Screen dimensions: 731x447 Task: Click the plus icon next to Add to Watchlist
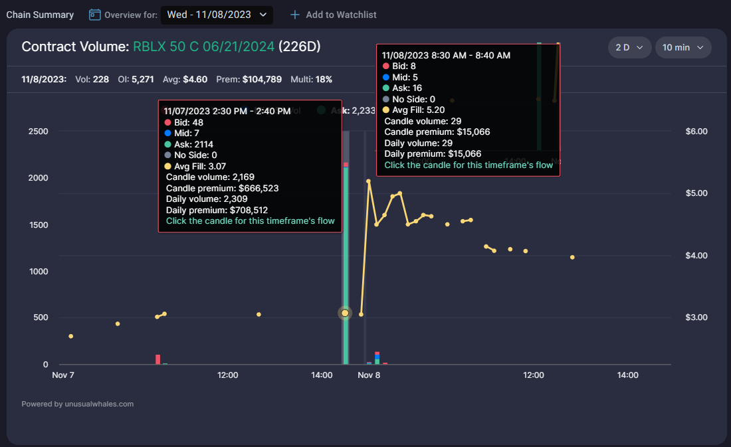point(293,15)
